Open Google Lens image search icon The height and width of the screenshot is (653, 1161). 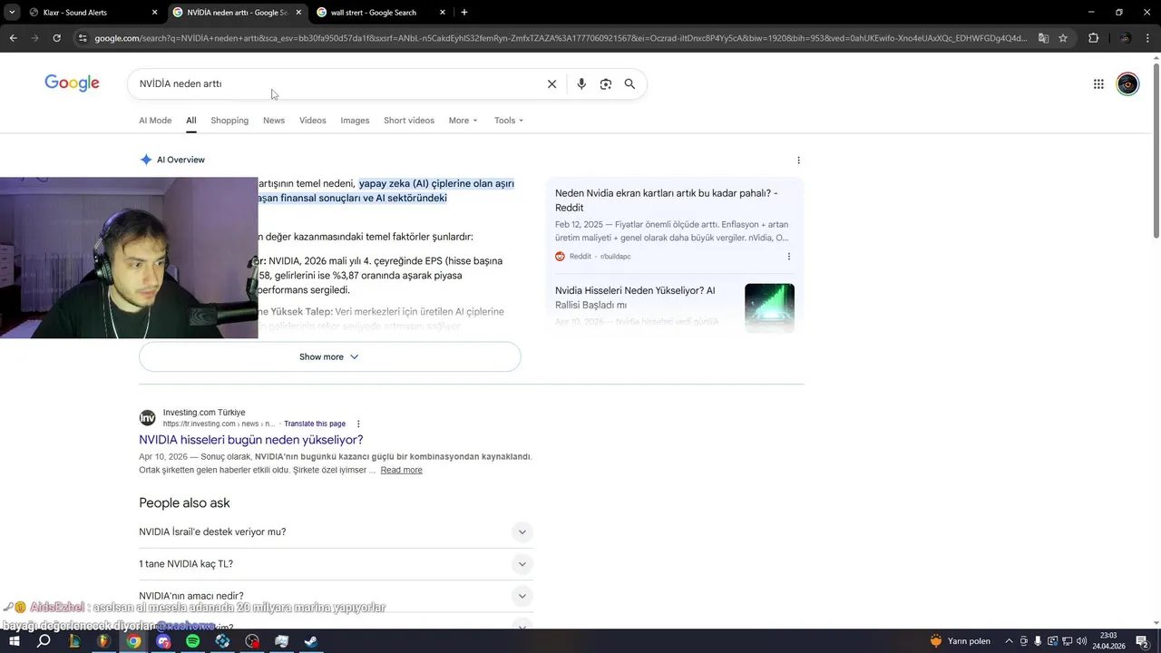coord(606,84)
